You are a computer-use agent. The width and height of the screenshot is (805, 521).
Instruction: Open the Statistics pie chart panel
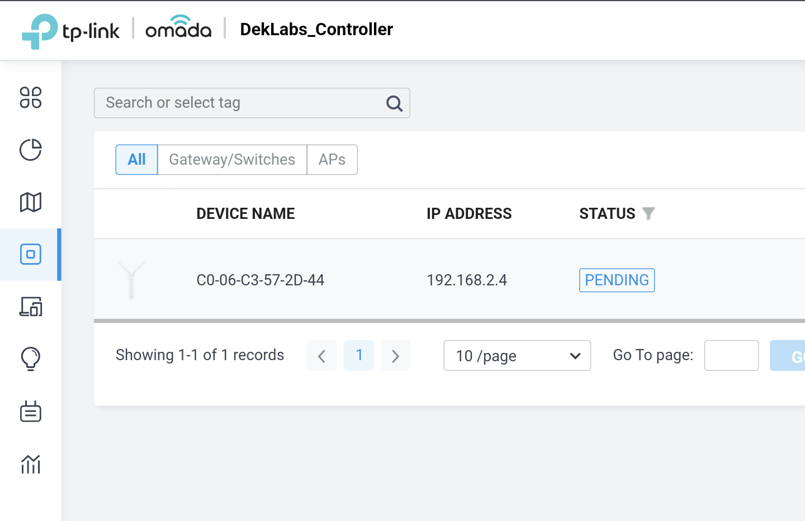point(31,150)
